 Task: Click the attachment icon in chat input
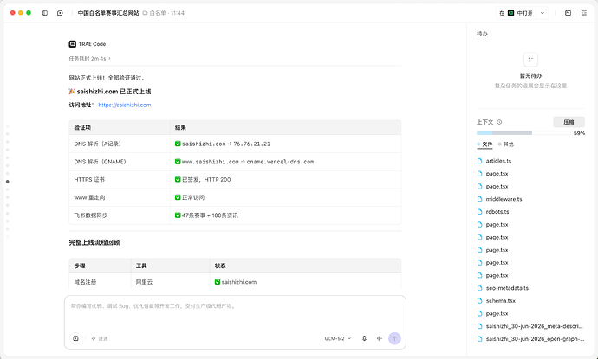(75, 338)
